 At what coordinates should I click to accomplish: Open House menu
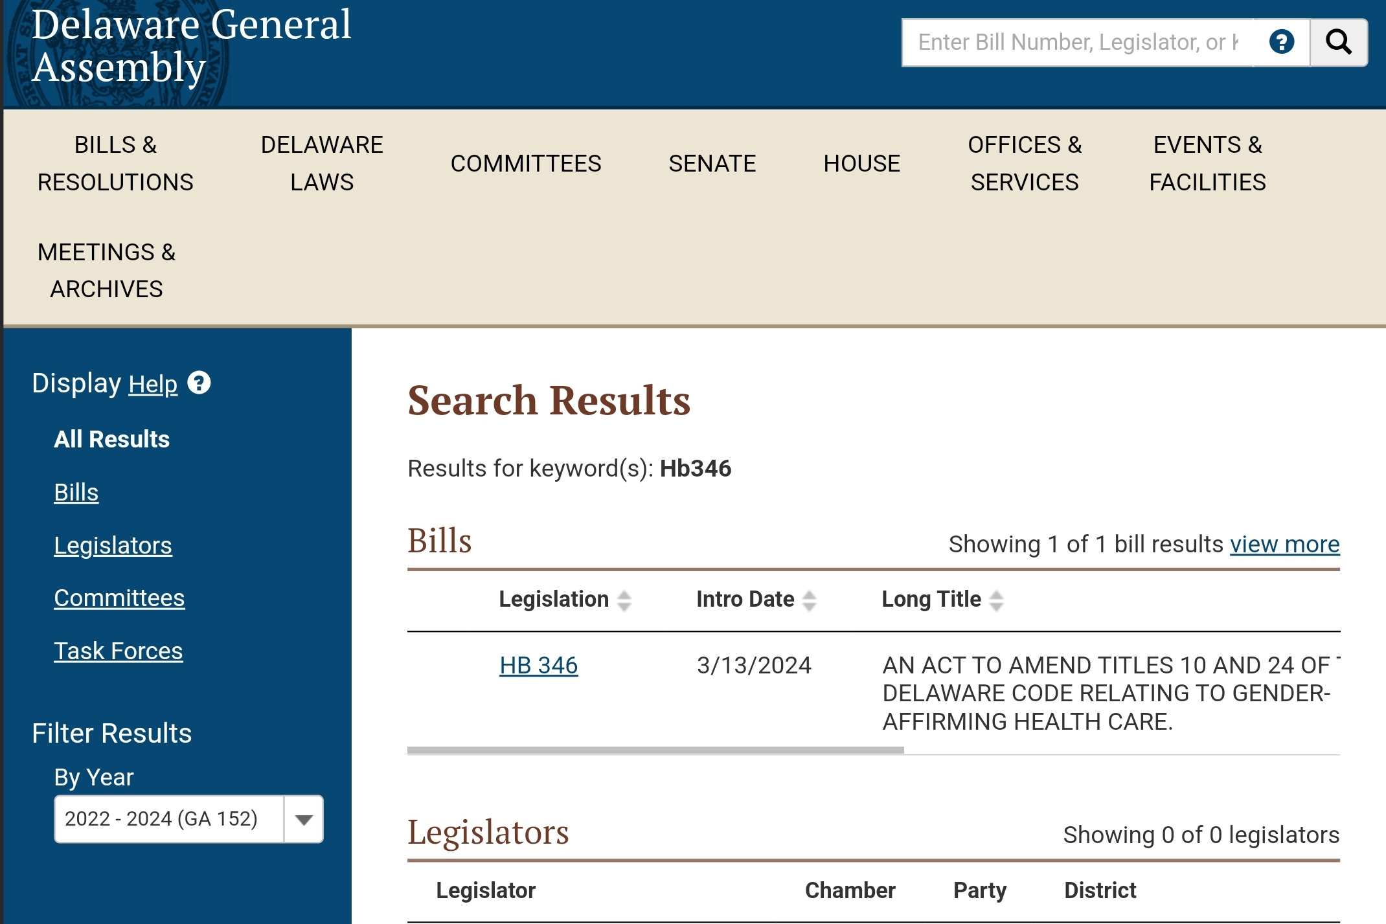pyautogui.click(x=861, y=163)
